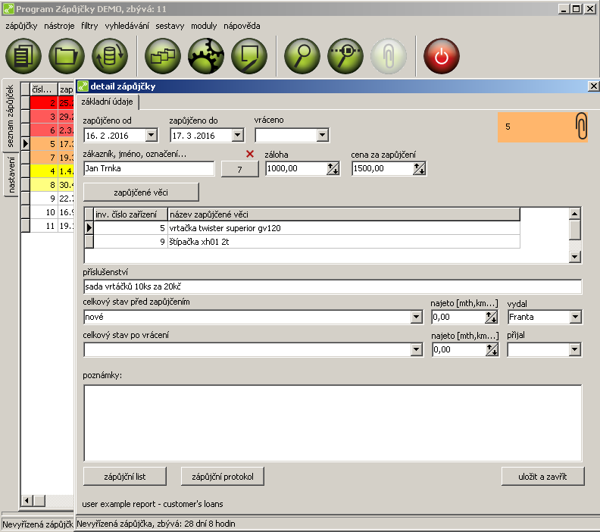The image size is (600, 532).
Task: Open the moduly menu
Action: click(x=204, y=26)
